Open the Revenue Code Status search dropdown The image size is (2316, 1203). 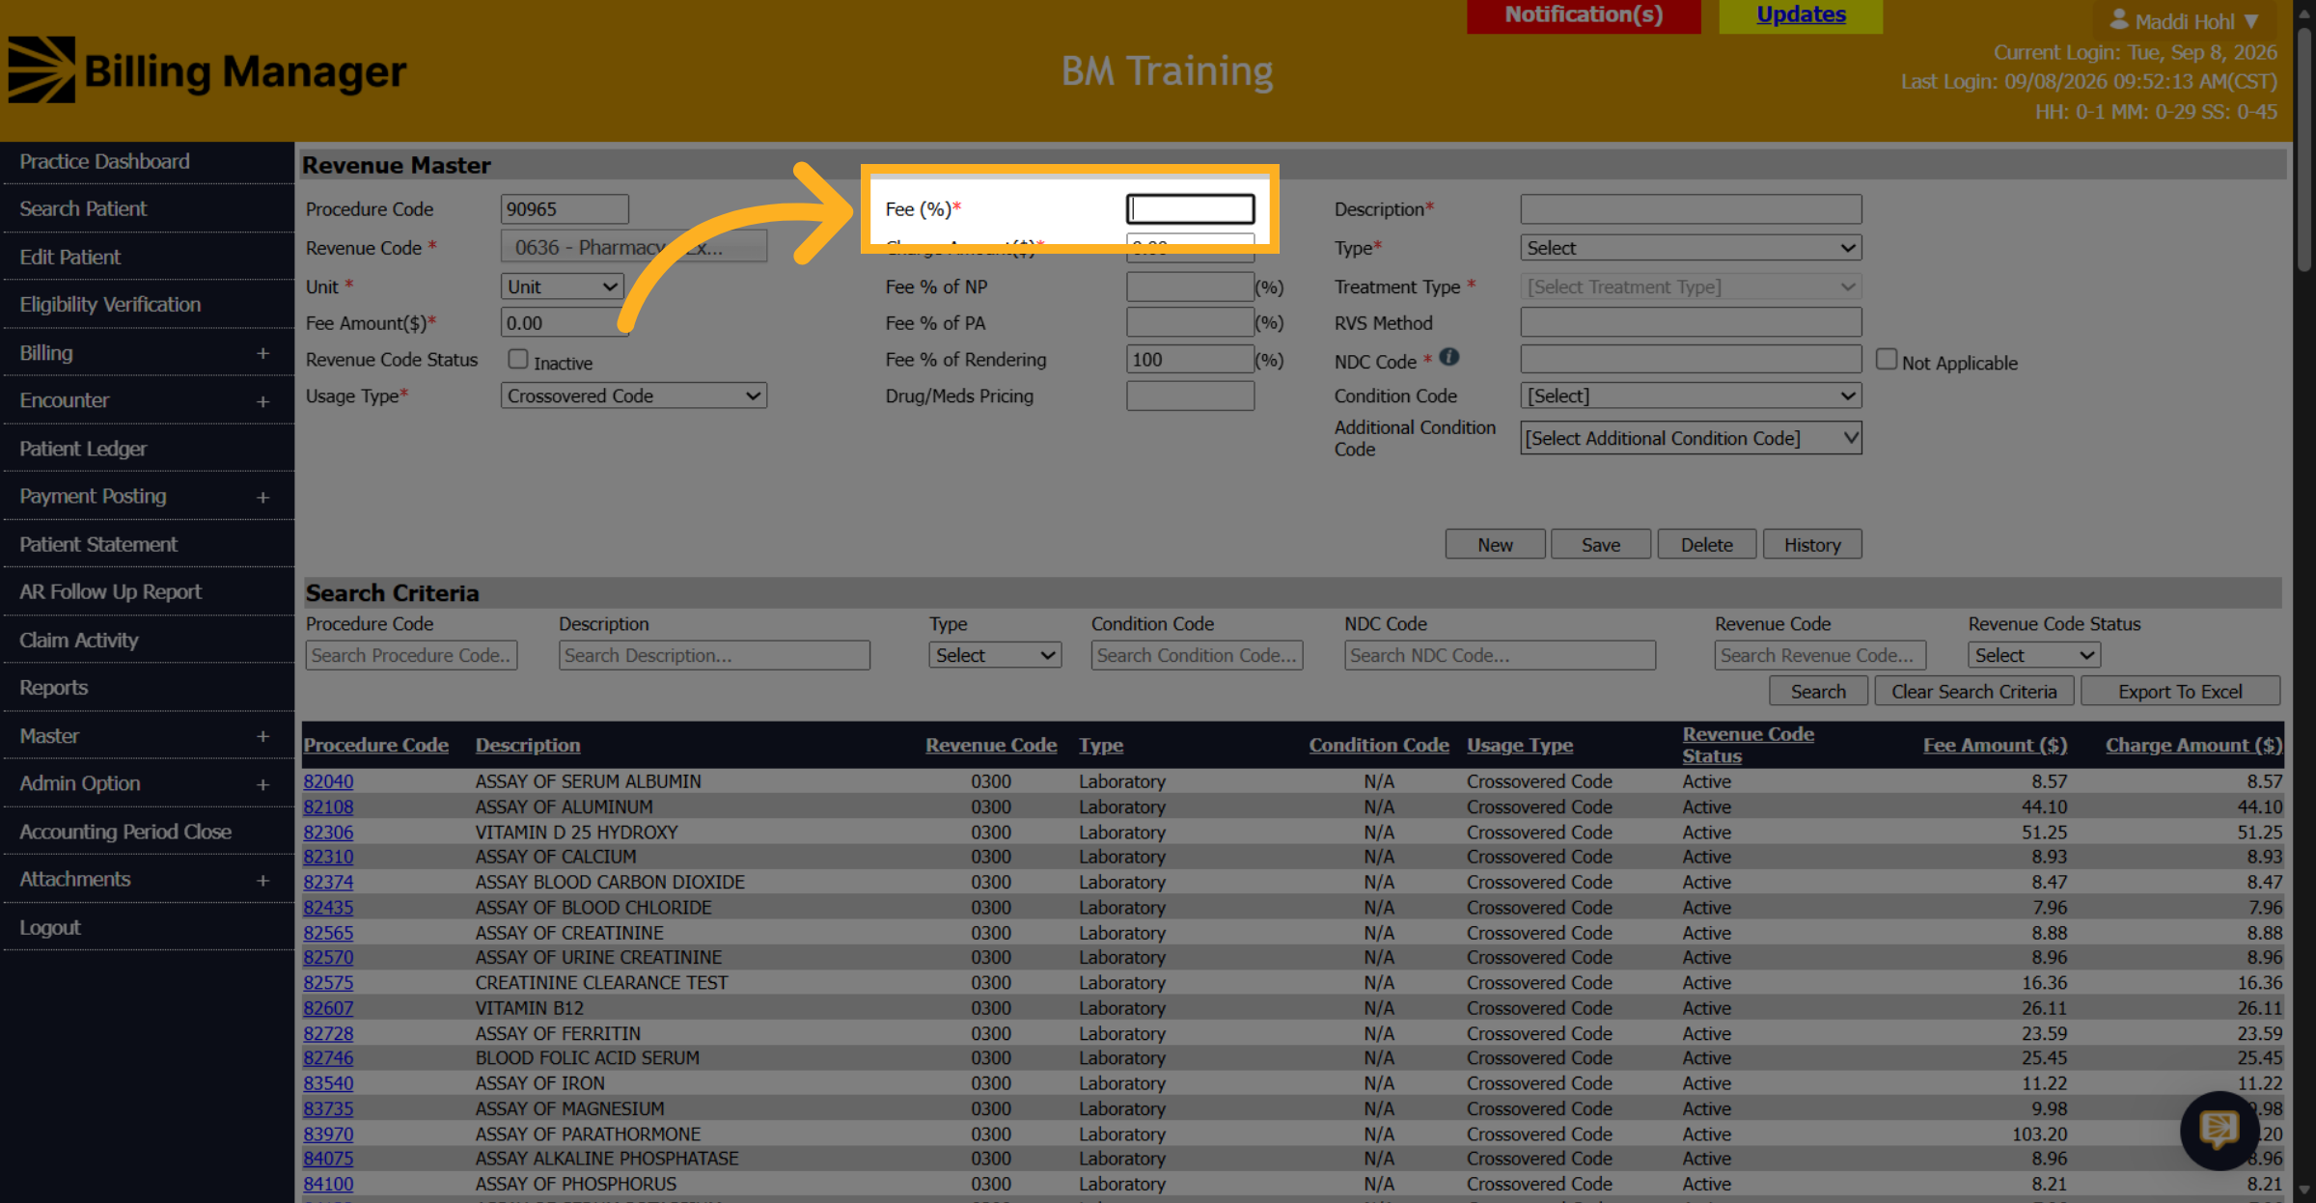pyautogui.click(x=2034, y=655)
